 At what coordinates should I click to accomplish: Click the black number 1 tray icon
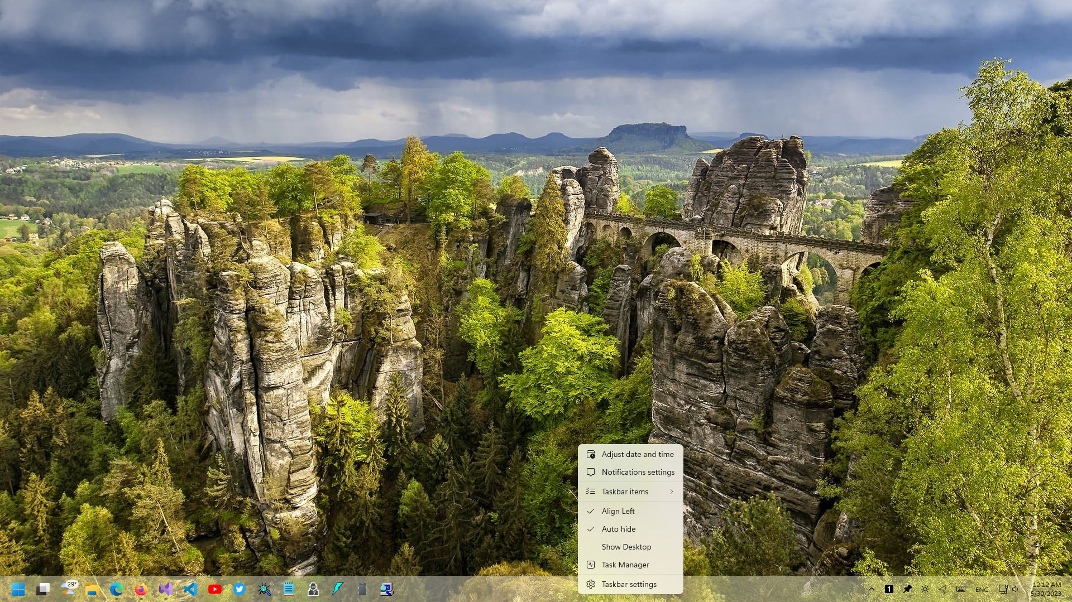[889, 589]
